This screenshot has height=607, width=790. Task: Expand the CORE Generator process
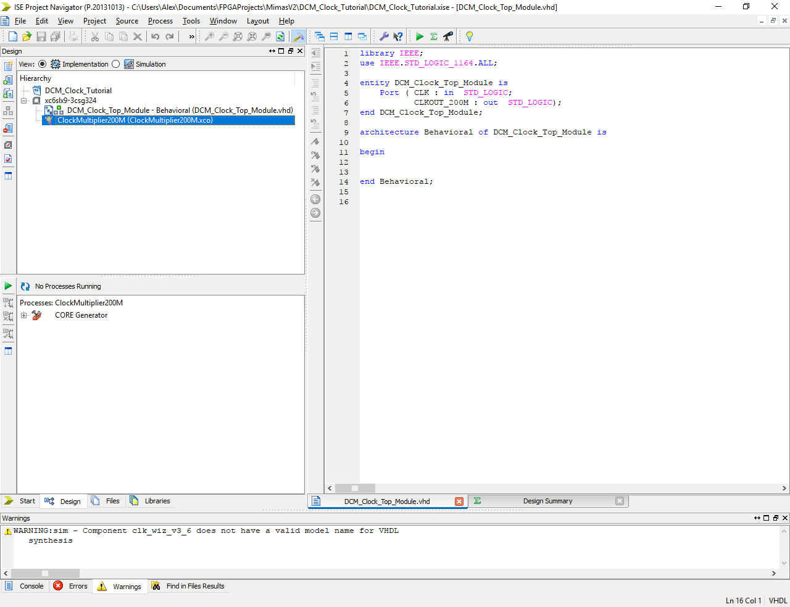coord(23,315)
